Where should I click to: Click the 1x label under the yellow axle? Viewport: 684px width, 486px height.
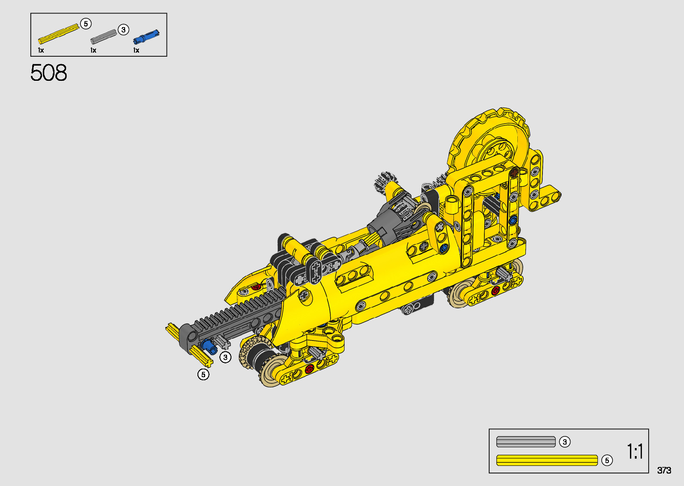[x=41, y=50]
